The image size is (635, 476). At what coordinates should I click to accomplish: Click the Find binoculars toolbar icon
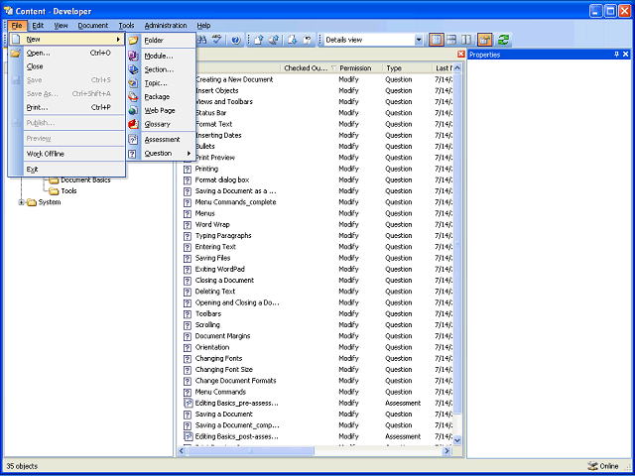[x=202, y=40]
